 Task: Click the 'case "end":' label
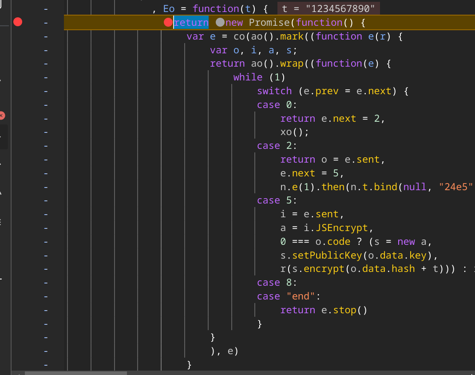pyautogui.click(x=289, y=296)
